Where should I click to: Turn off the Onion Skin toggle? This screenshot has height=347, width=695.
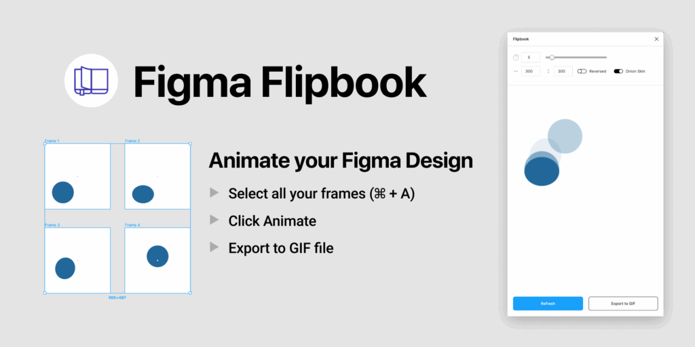tap(618, 71)
